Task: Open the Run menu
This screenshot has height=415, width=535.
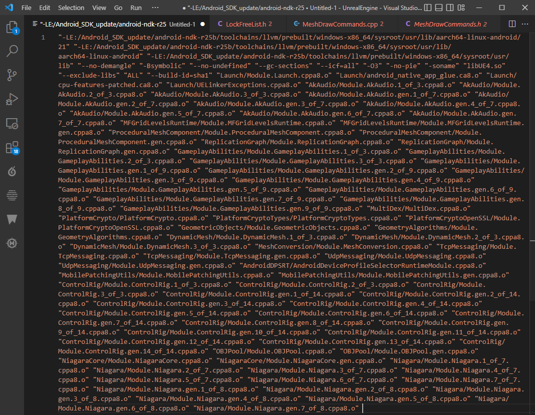Action: [136, 8]
